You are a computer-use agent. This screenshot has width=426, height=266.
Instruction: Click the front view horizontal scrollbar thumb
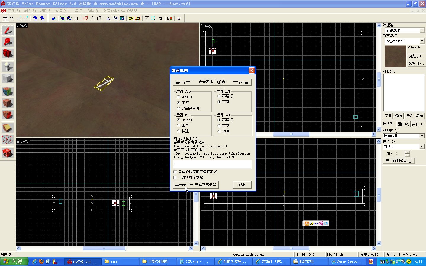(104, 249)
